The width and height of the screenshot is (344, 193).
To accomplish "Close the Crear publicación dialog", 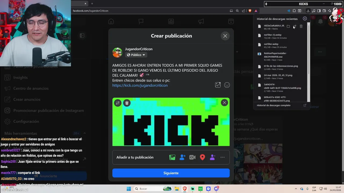I will (x=225, y=36).
